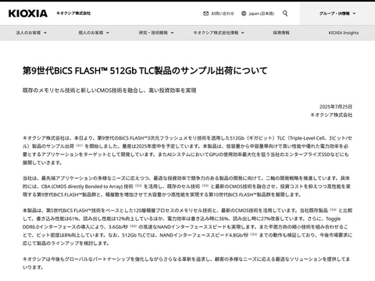The width and height of the screenshot is (375, 281).
Task: Open 法人のお客様 menu
Action: [31, 33]
